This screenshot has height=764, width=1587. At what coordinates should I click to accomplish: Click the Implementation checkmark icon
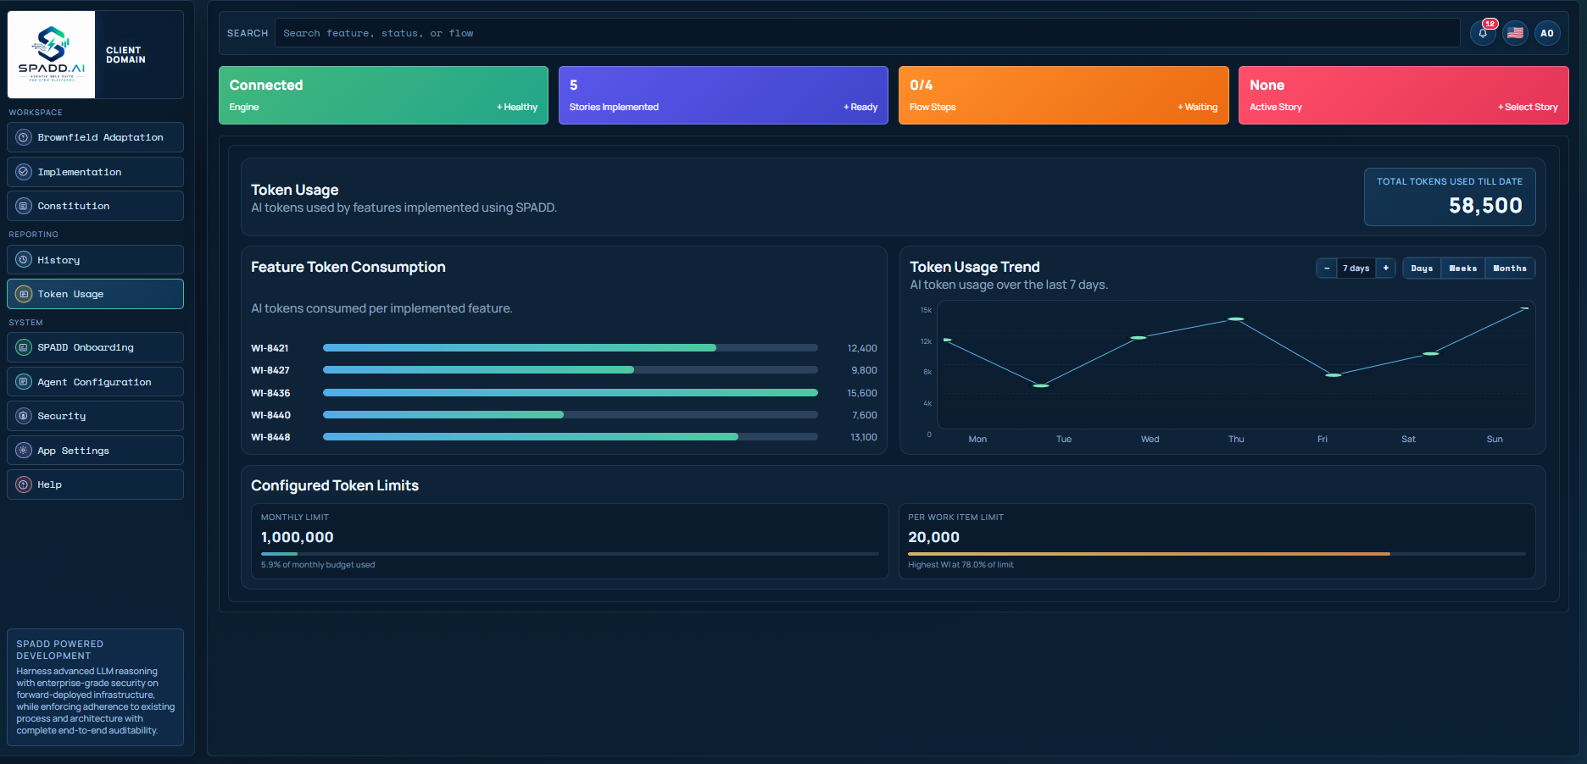click(x=24, y=172)
